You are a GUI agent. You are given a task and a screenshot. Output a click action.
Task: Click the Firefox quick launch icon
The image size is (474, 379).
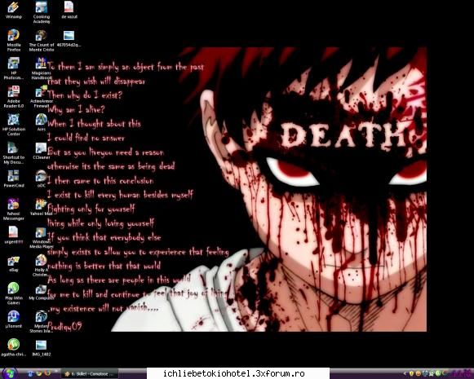[x=47, y=373]
